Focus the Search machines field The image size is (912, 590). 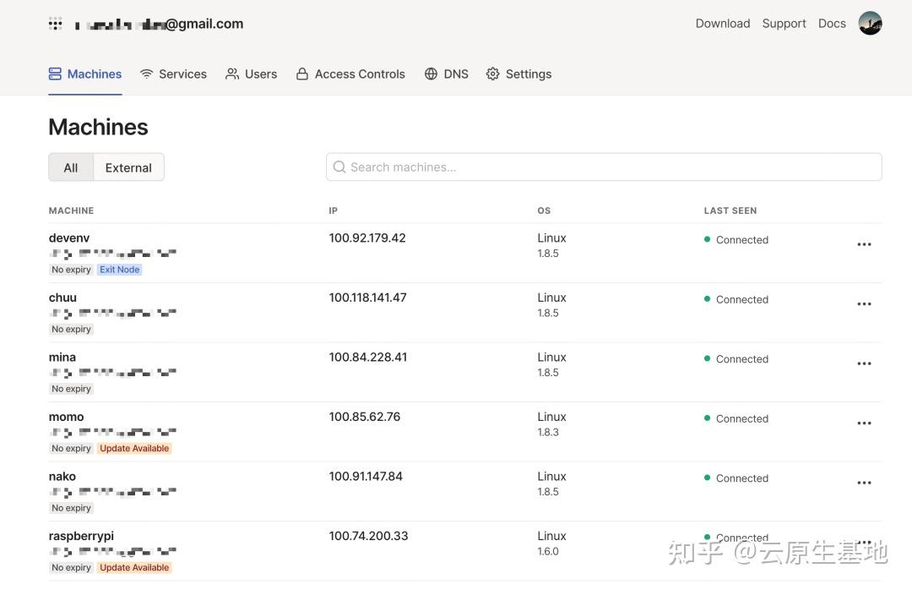604,167
